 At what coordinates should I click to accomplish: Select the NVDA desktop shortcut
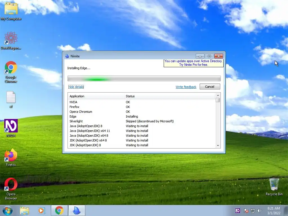coord(11,128)
